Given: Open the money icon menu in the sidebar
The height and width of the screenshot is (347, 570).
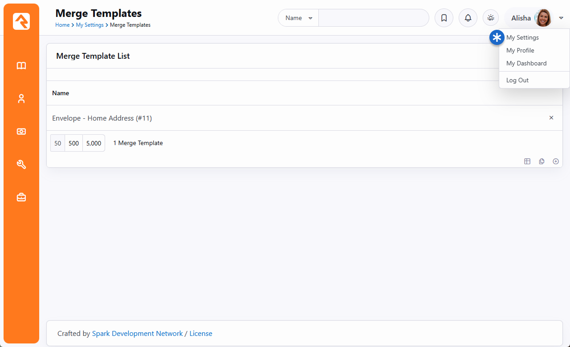Looking at the screenshot, I should point(21,132).
